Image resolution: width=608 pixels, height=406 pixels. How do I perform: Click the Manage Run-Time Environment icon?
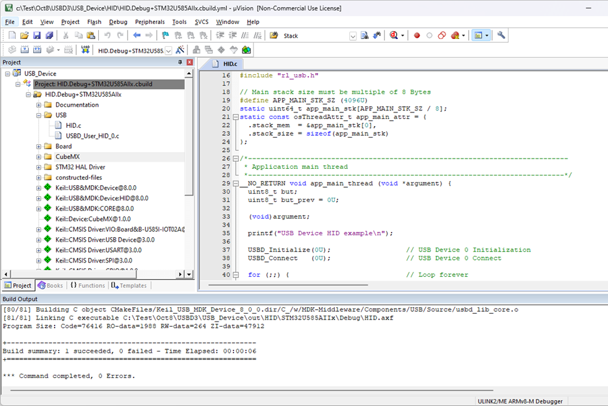246,50
